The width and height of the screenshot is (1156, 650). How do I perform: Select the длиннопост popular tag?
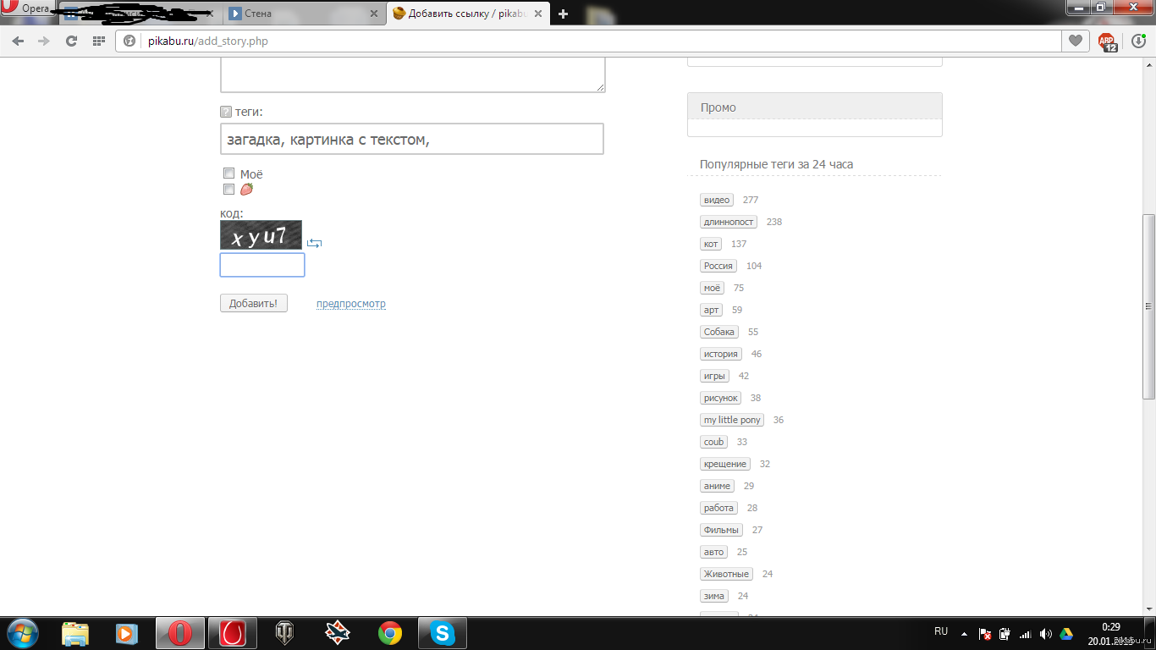click(x=729, y=222)
